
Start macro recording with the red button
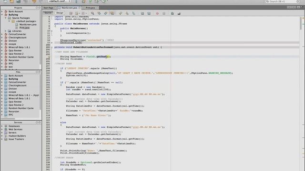coord(157,13)
